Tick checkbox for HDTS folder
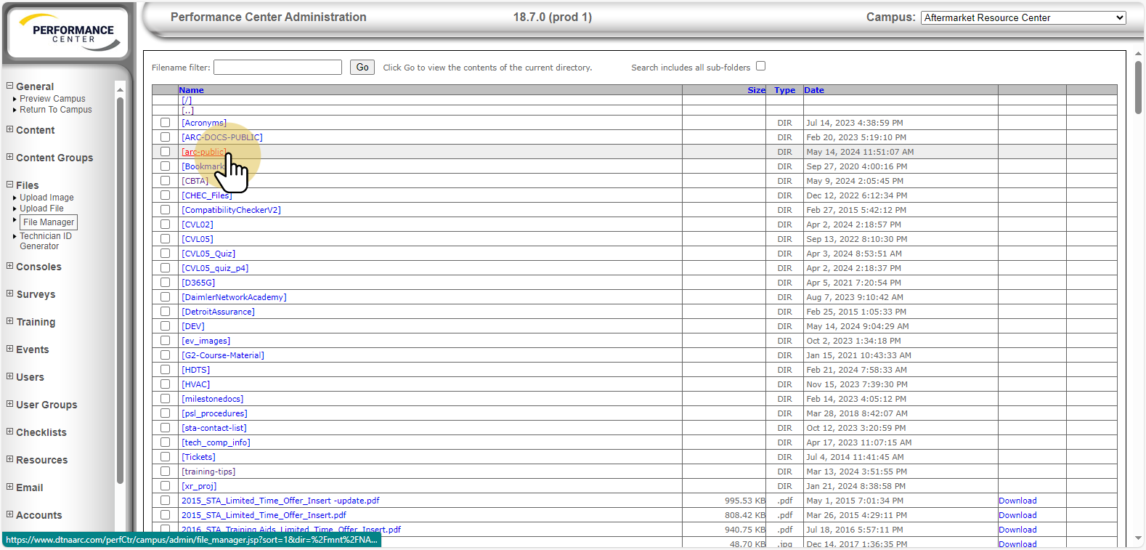 [x=165, y=370]
